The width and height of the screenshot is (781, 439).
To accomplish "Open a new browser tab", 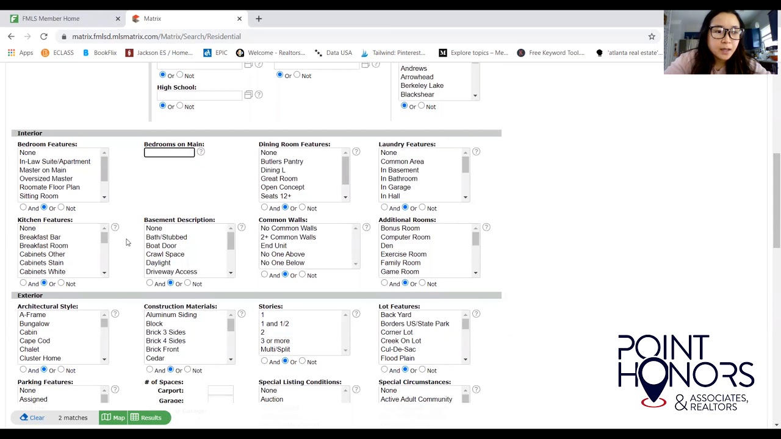I will (x=259, y=19).
